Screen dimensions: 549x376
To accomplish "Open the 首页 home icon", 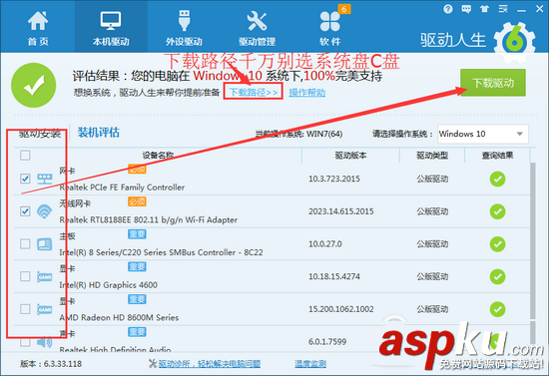I will [38, 21].
